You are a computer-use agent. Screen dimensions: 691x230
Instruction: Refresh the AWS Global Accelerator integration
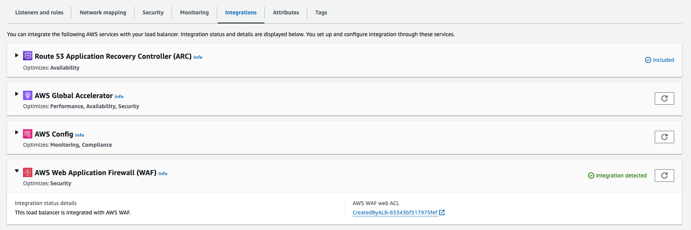coord(664,98)
